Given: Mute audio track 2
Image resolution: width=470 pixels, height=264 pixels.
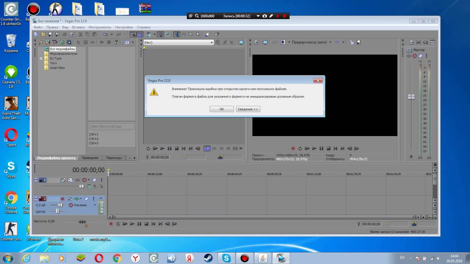Looking at the screenshot, I should [x=86, y=199].
